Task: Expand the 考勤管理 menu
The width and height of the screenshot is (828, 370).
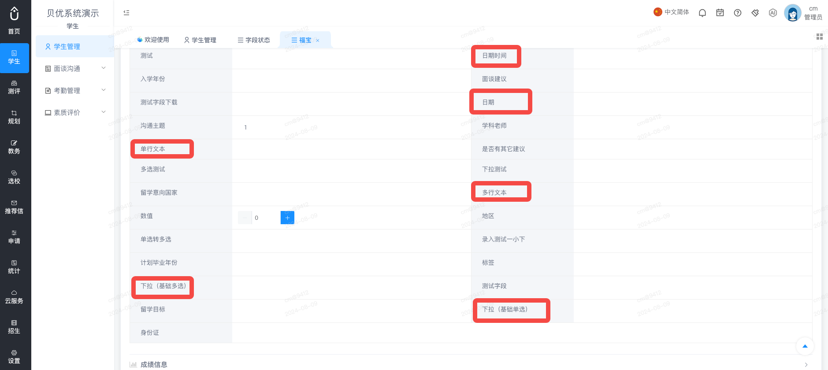Action: tap(75, 90)
